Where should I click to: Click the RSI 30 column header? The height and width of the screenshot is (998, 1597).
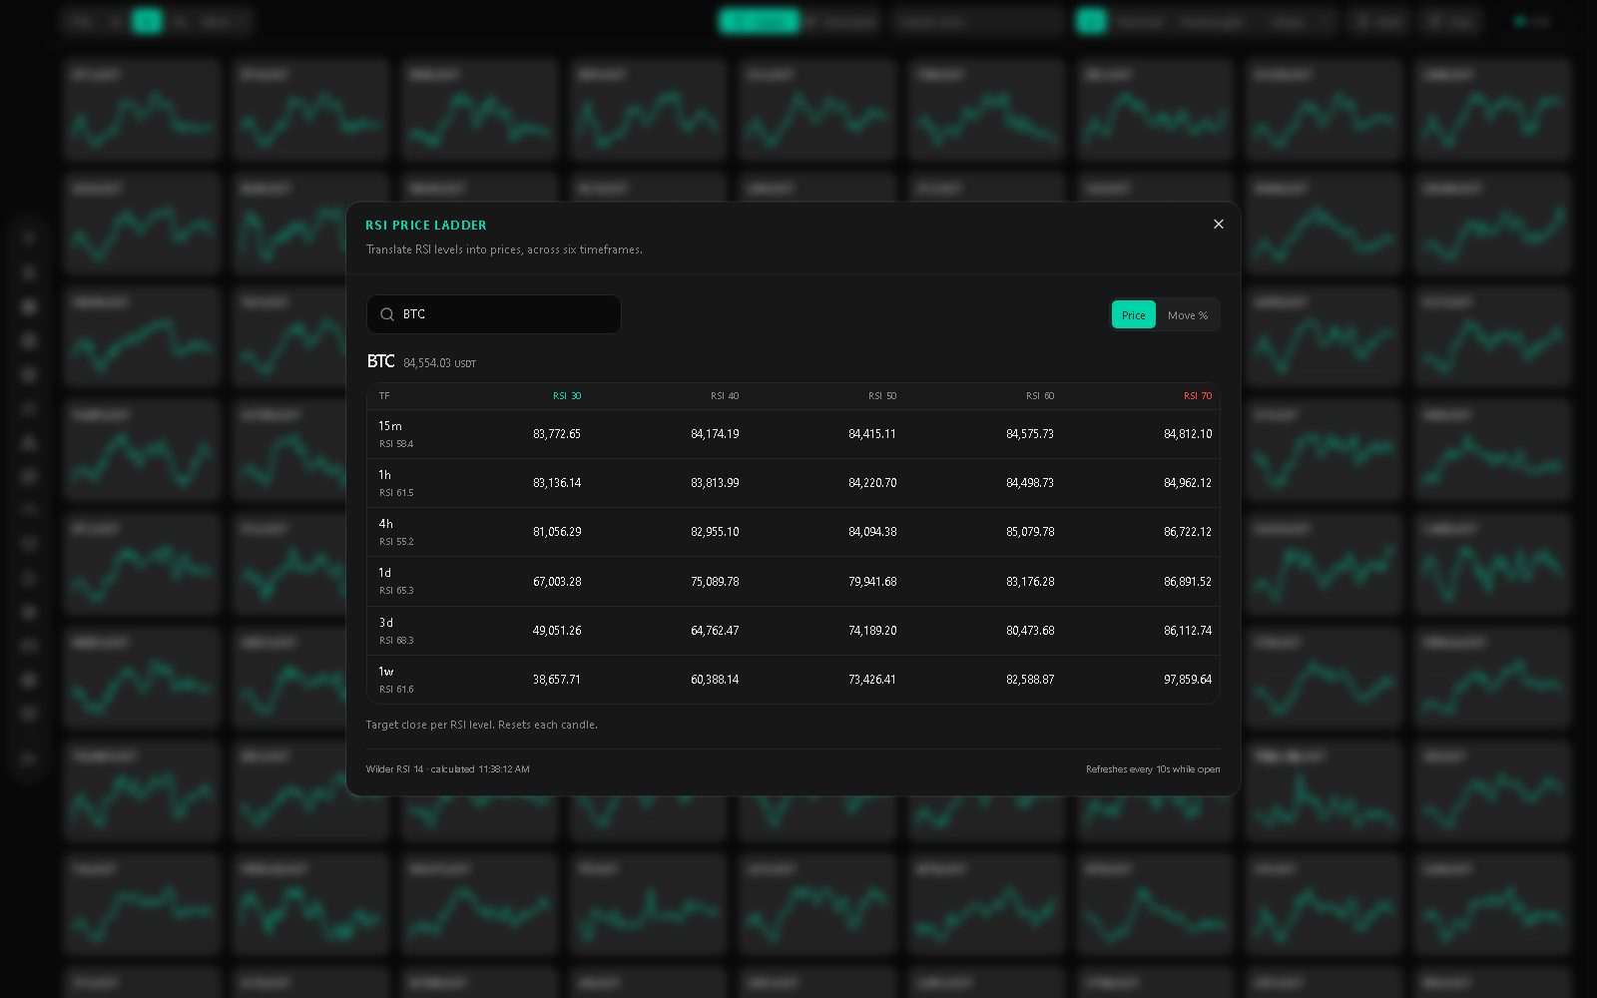[567, 396]
